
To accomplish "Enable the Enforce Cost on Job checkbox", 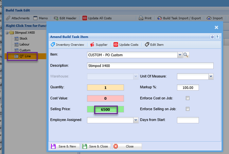I will pos(187,98).
